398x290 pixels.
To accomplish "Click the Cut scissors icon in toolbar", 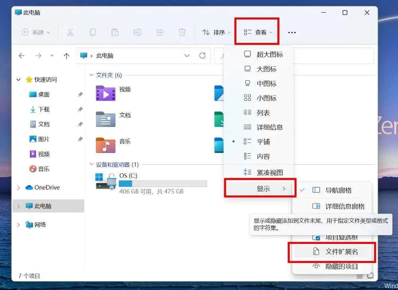I will pyautogui.click(x=70, y=33).
